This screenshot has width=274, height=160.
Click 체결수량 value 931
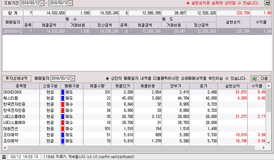[x=107, y=129]
